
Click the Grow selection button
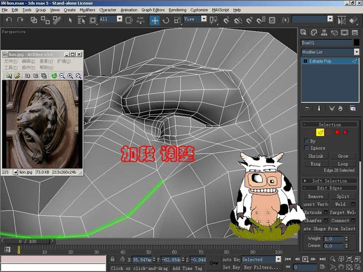point(343,156)
